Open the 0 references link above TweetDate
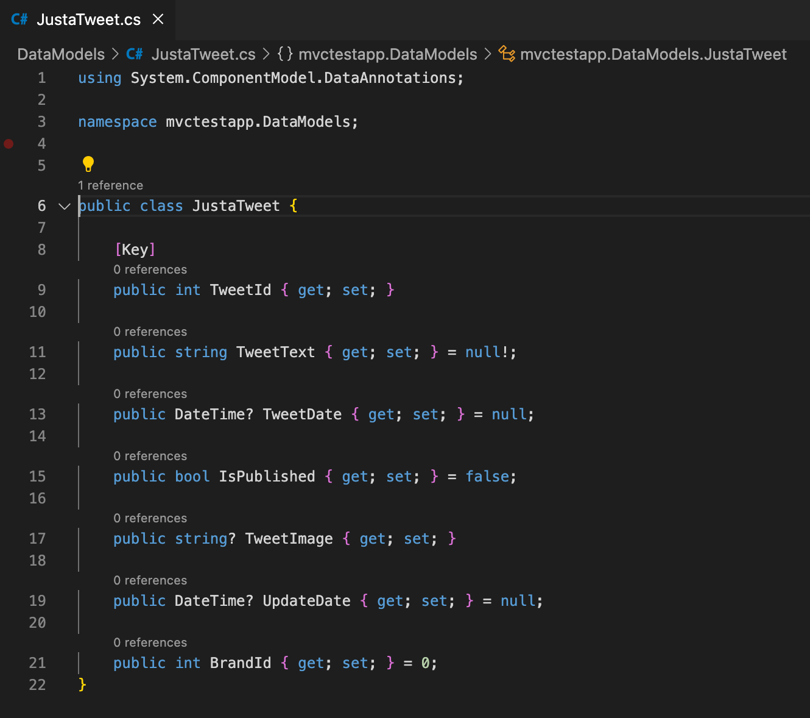The height and width of the screenshot is (718, 810). [150, 394]
